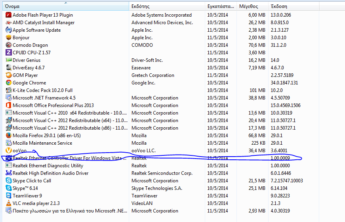Screen dimensions: 345x222
Task: Click Skype Technologies S.A. publisher cell
Action: coord(157,188)
